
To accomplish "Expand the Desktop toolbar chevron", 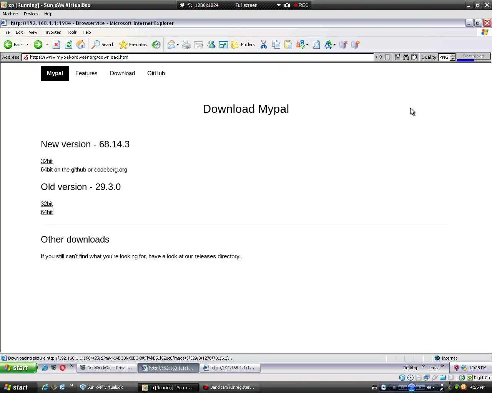I will (423, 366).
